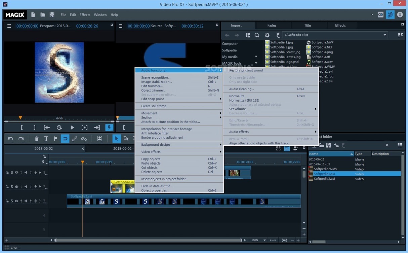Toggle the blue magnet snap button
408x253 pixels.
point(65,139)
